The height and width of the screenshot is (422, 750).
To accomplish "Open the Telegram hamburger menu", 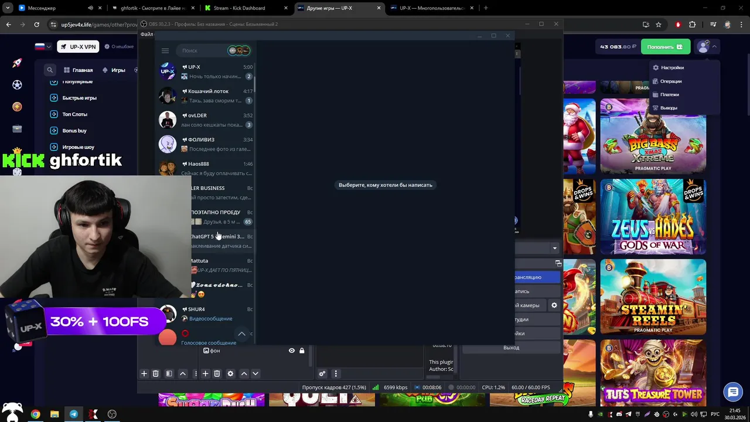I will pyautogui.click(x=165, y=51).
